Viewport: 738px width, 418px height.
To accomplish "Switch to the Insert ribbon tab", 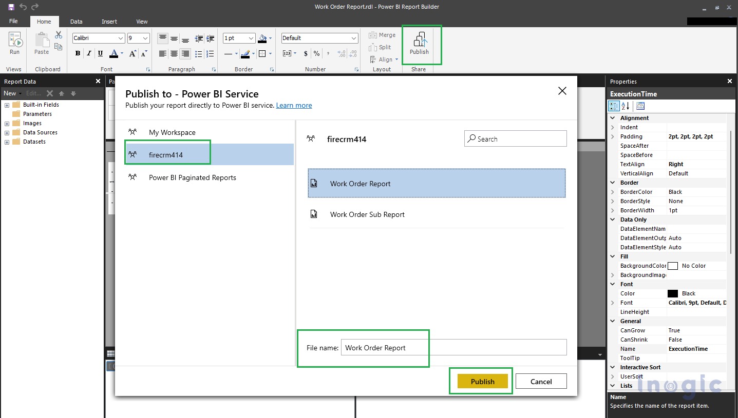I will [x=109, y=22].
